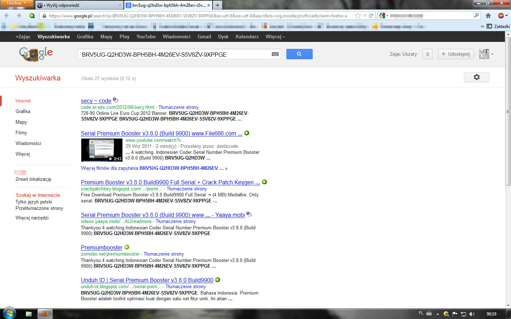Expand Więcej in the left sidebar
511x319 pixels.
23,154
